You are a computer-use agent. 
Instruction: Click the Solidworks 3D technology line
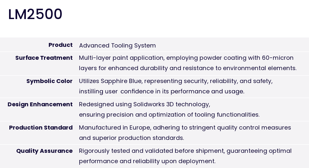[x=145, y=104]
